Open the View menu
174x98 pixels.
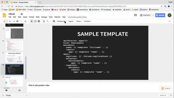19,17
